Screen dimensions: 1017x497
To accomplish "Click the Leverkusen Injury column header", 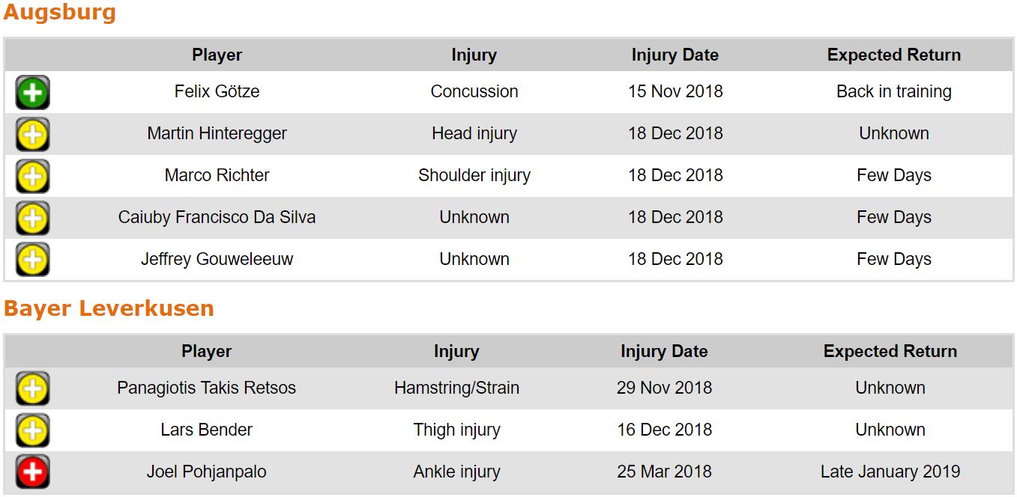I will (x=456, y=351).
